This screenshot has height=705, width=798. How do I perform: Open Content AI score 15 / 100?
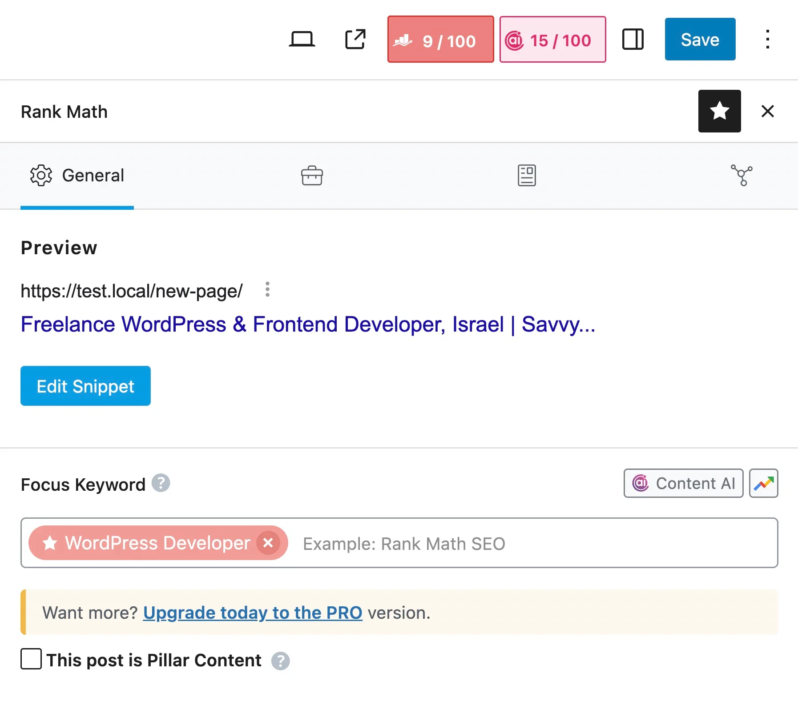(x=552, y=39)
